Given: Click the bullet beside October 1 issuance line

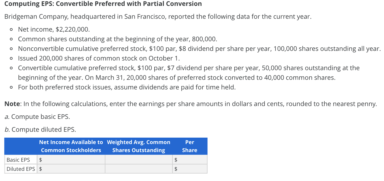Looking at the screenshot, I should [x=11, y=58].
